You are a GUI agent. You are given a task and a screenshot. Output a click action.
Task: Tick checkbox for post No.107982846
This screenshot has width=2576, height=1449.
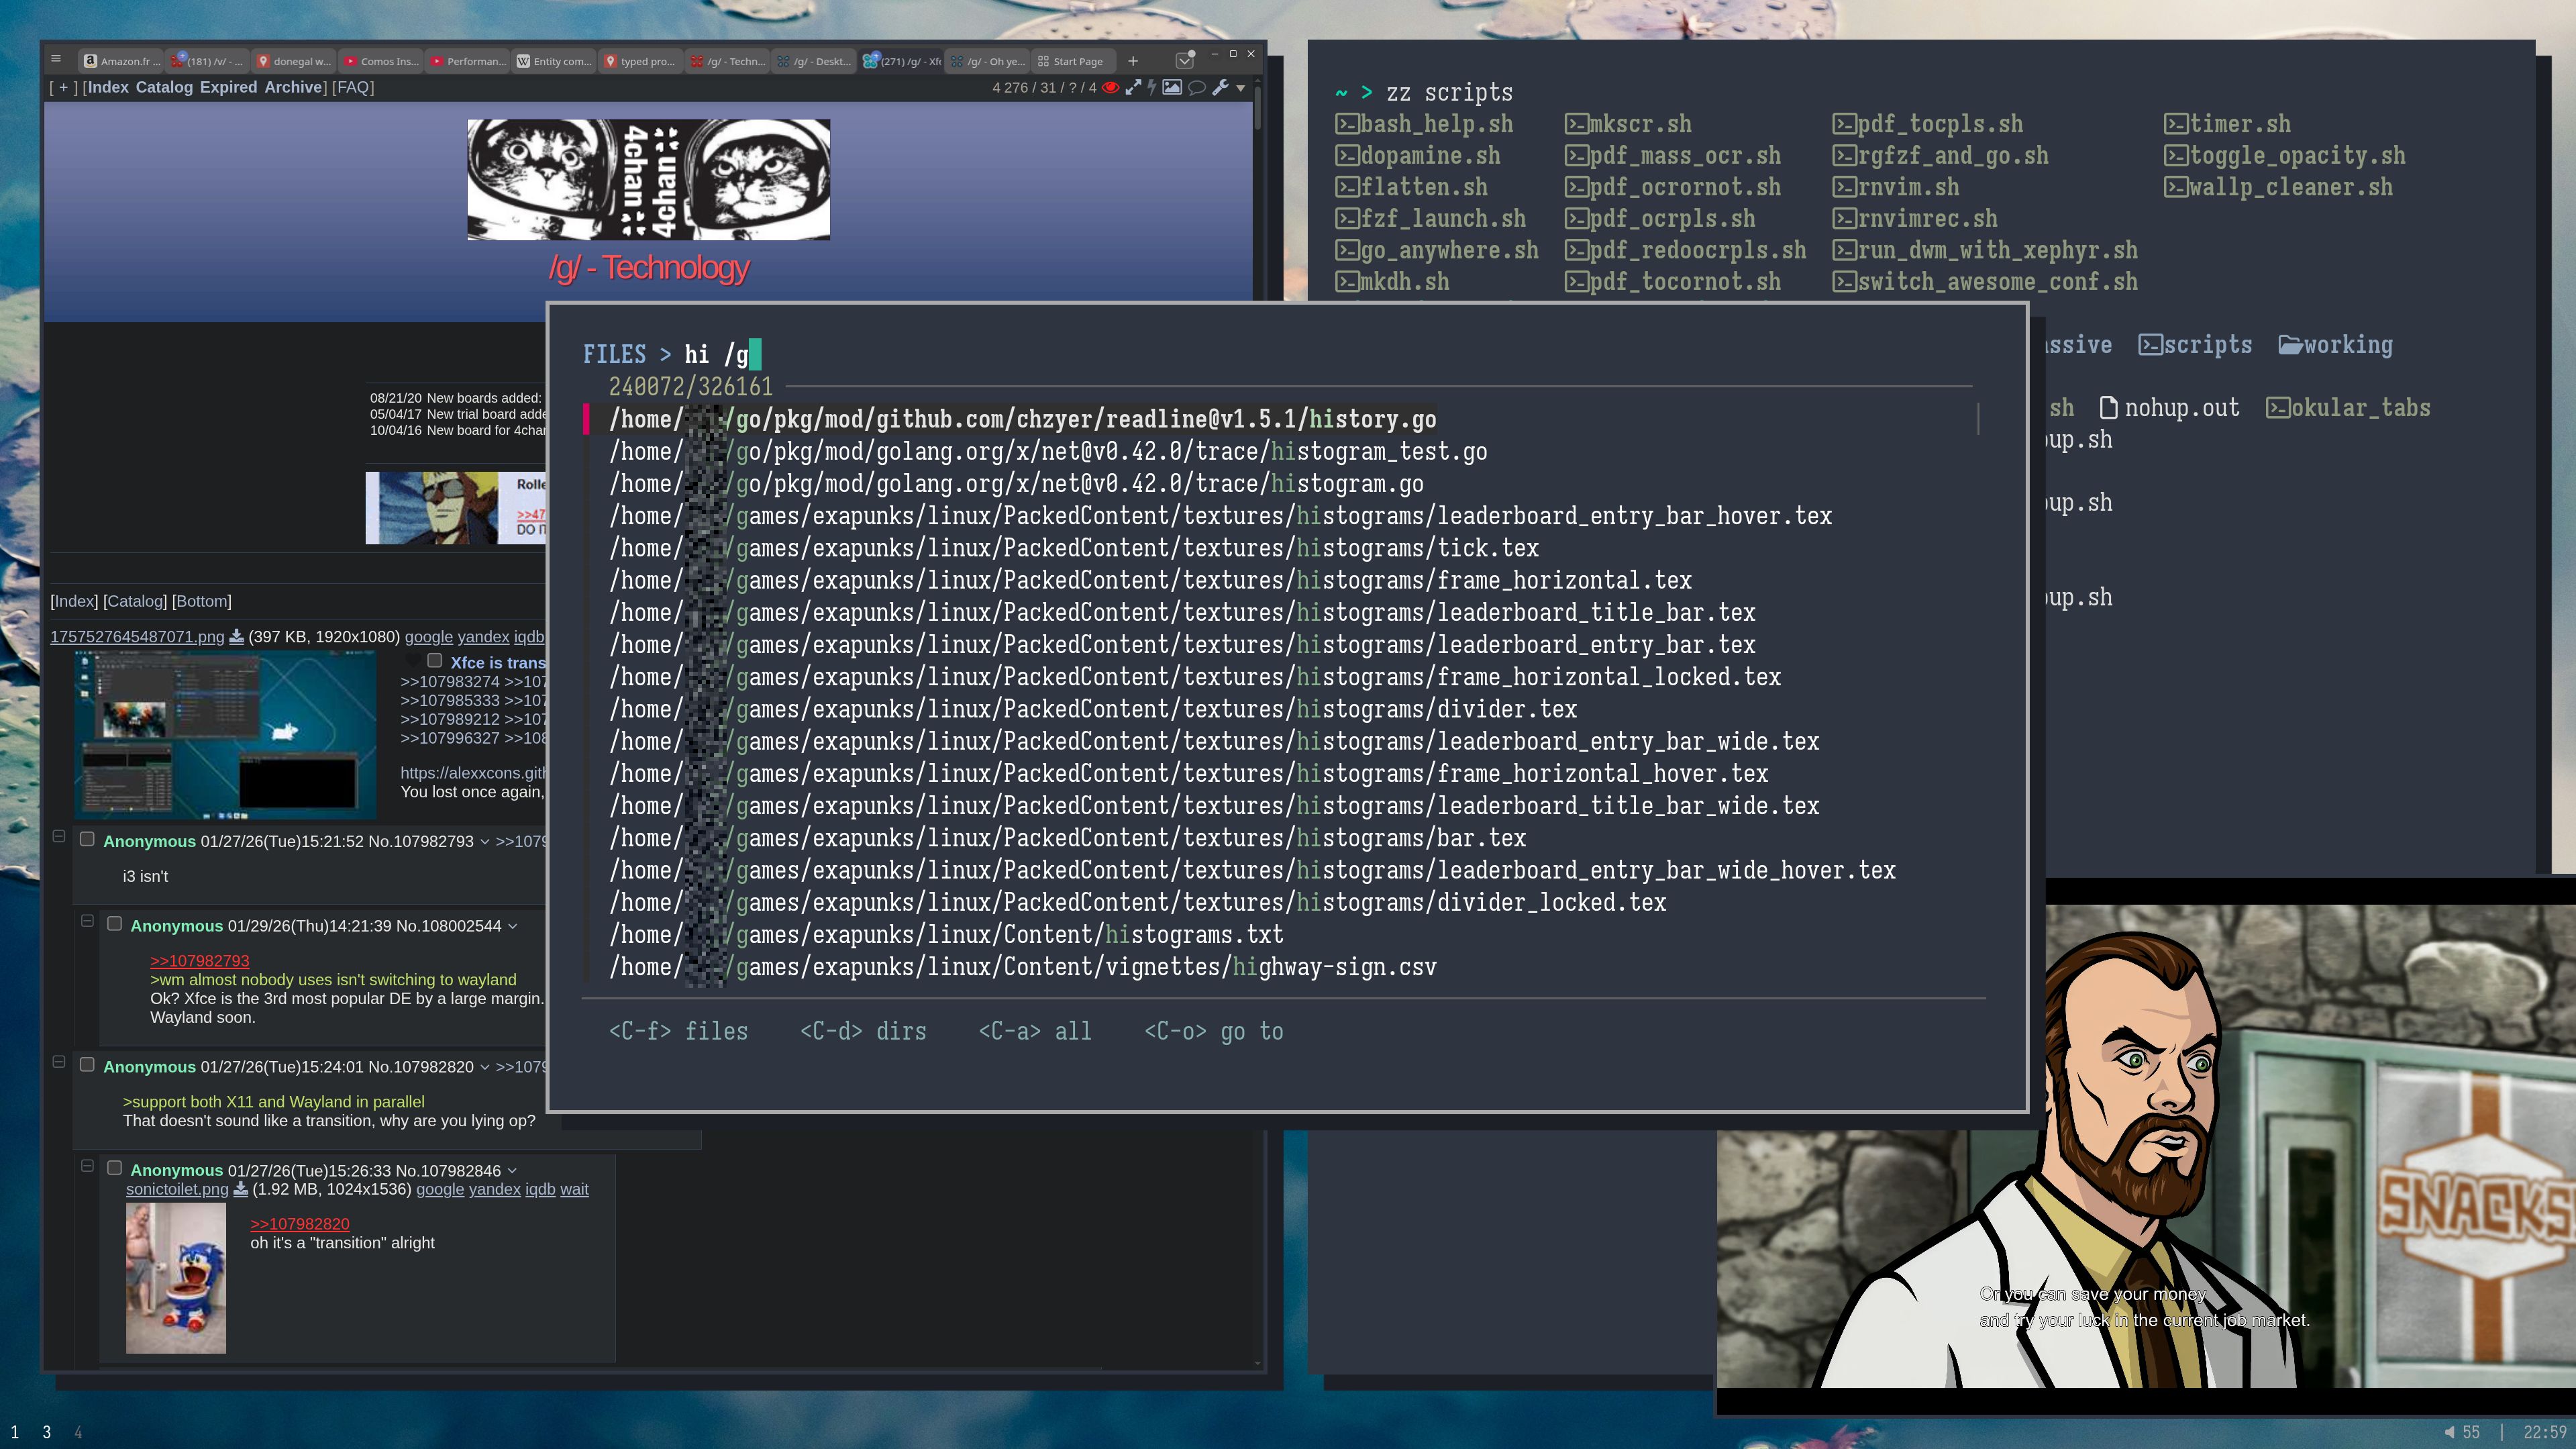[114, 1168]
